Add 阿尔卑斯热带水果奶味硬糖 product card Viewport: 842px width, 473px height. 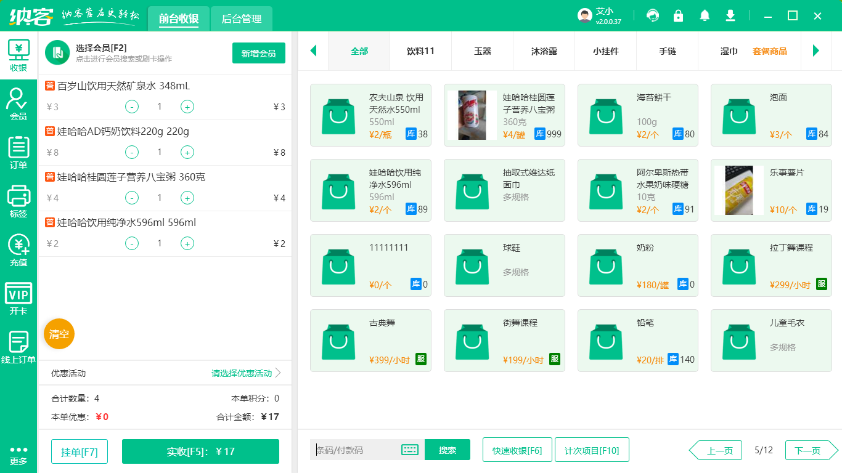click(638, 190)
